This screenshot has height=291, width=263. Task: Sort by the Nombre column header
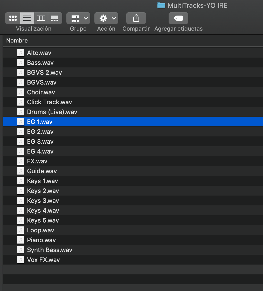click(x=17, y=40)
